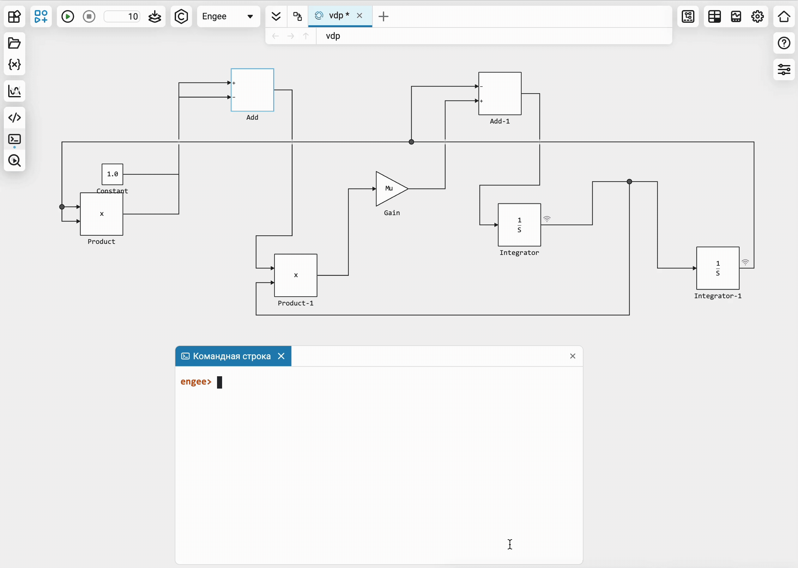Image resolution: width=798 pixels, height=568 pixels.
Task: Toggle the Integrator-1 signal logging icon
Action: [745, 262]
